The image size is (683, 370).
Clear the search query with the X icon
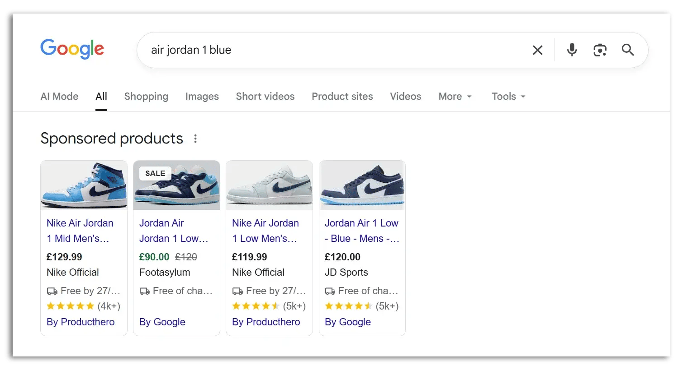(537, 50)
